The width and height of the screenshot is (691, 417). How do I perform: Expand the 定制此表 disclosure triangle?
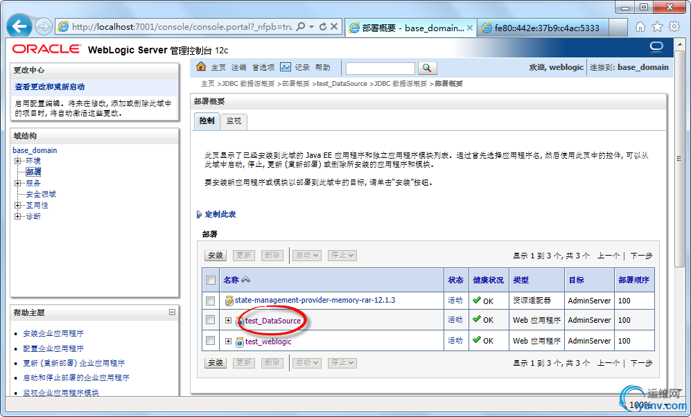(x=199, y=215)
